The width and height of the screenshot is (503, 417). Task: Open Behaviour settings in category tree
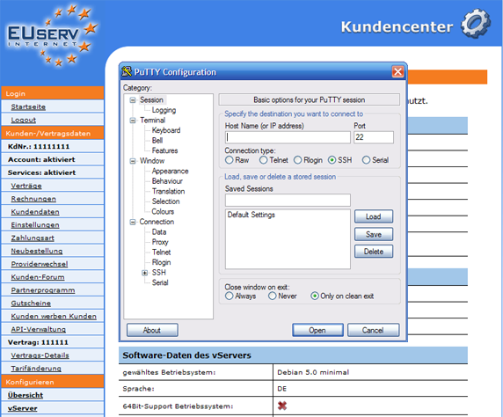coord(167,181)
